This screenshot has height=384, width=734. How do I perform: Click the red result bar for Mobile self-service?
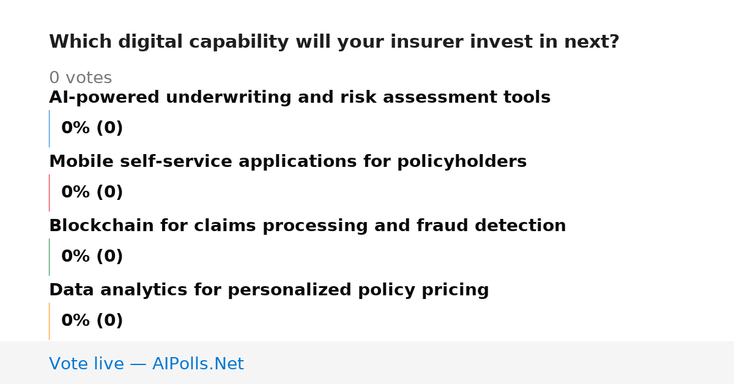(49, 193)
